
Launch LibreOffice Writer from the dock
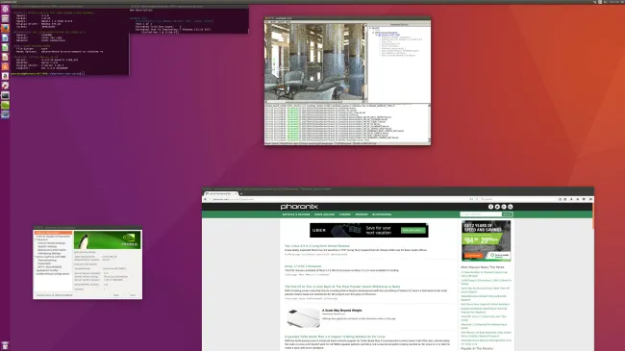(x=5, y=38)
